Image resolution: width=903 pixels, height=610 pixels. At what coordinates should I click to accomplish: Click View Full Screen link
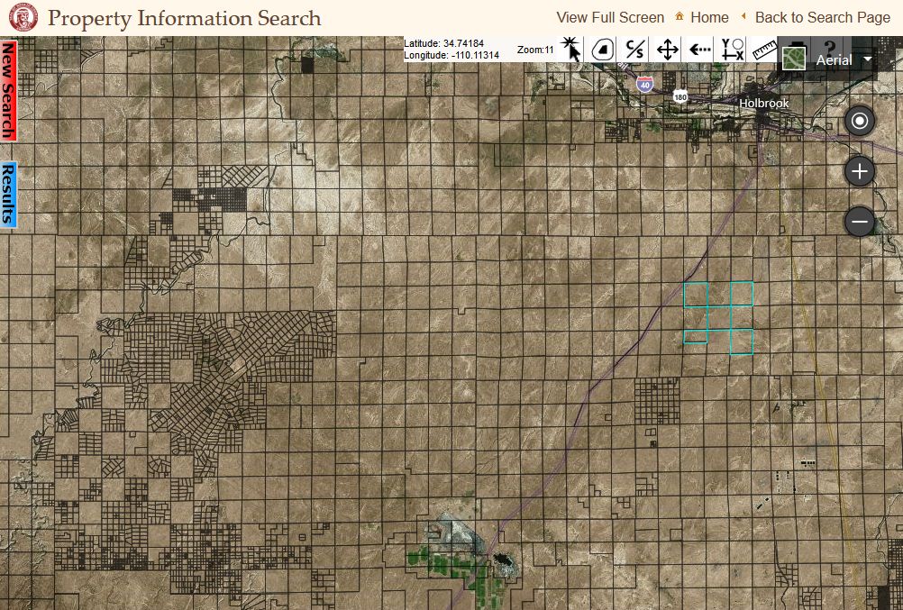[x=610, y=18]
